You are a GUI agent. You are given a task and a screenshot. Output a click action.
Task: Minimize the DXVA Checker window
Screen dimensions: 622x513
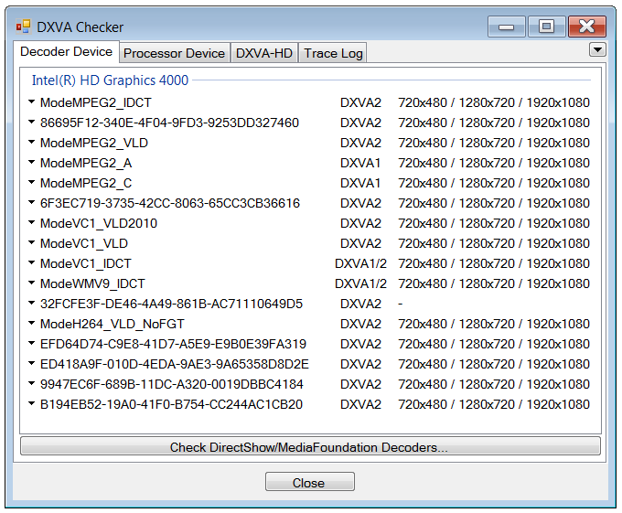coord(507,27)
